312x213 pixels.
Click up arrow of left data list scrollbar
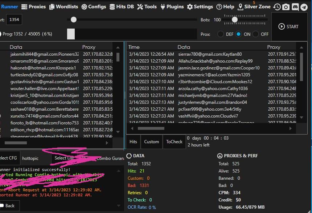point(118,47)
